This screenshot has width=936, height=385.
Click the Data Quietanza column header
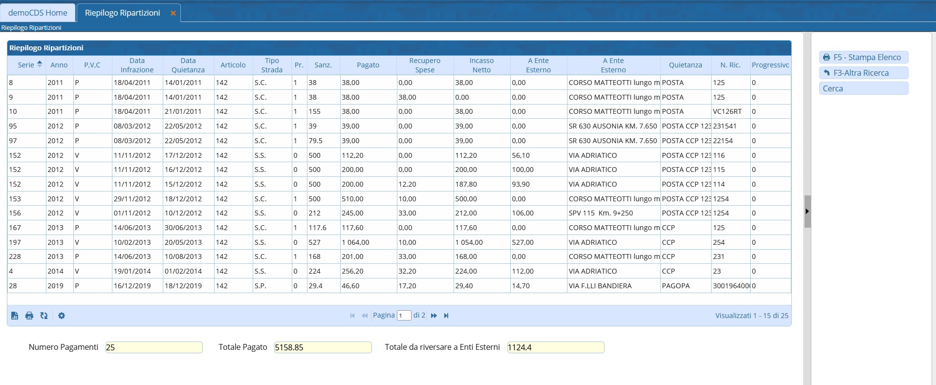[188, 65]
